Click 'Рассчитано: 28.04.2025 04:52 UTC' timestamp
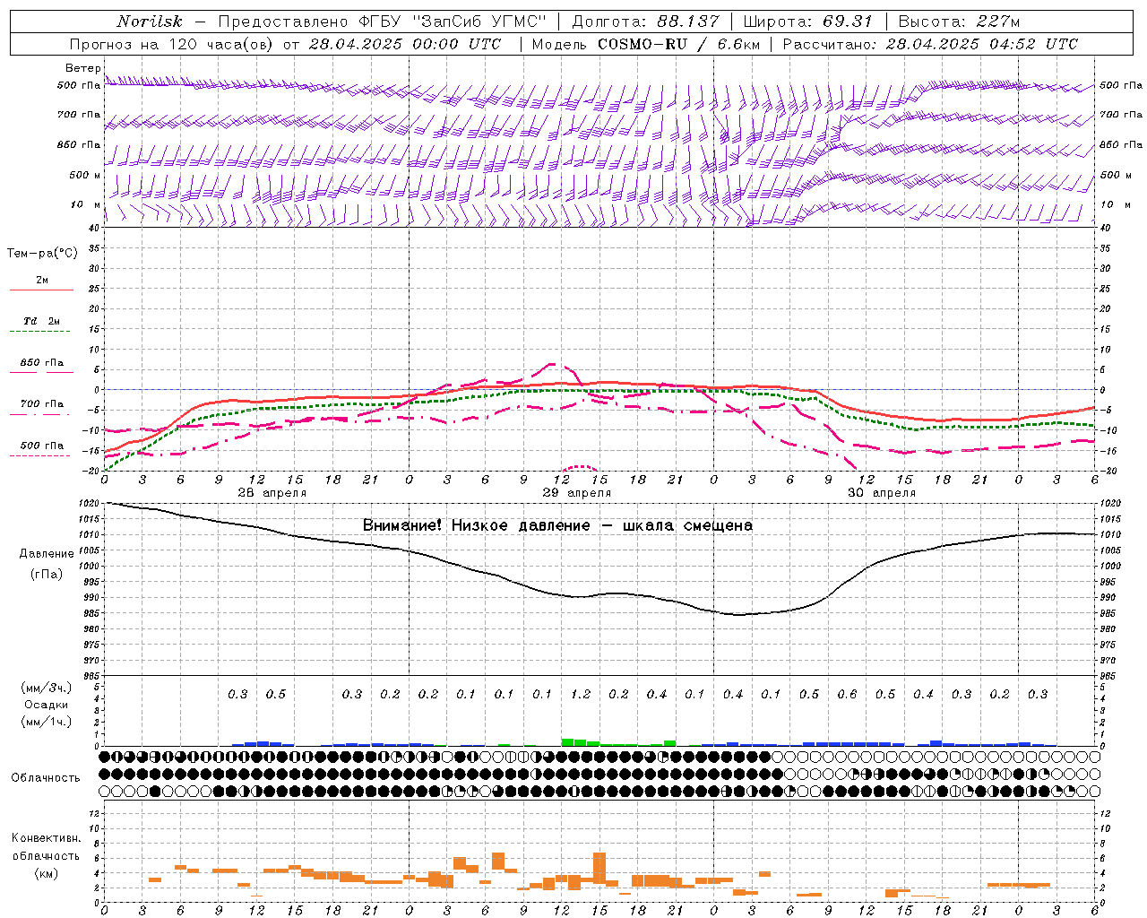This screenshot has width=1147, height=918. click(x=930, y=44)
